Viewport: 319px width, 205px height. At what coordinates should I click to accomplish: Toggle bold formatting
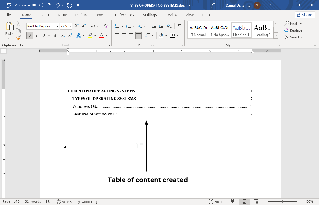(29, 35)
